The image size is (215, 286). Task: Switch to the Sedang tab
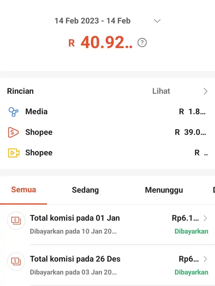pos(85,190)
